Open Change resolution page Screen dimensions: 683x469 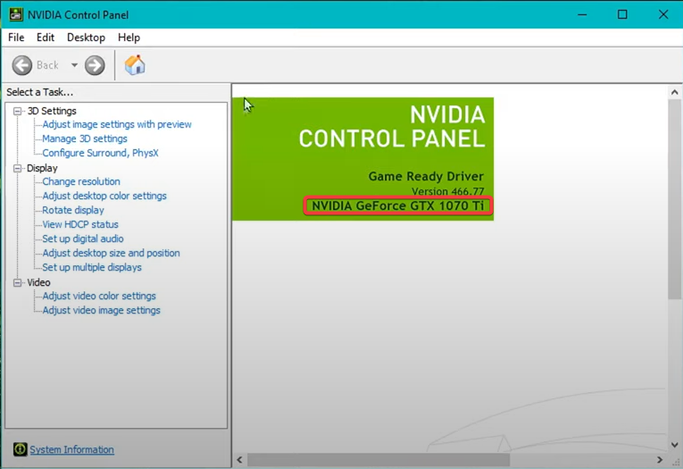tap(81, 181)
